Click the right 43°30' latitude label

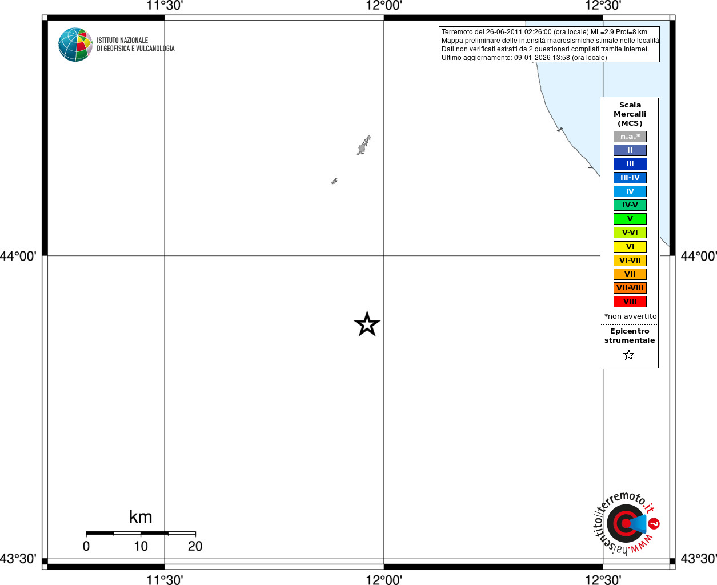point(699,559)
